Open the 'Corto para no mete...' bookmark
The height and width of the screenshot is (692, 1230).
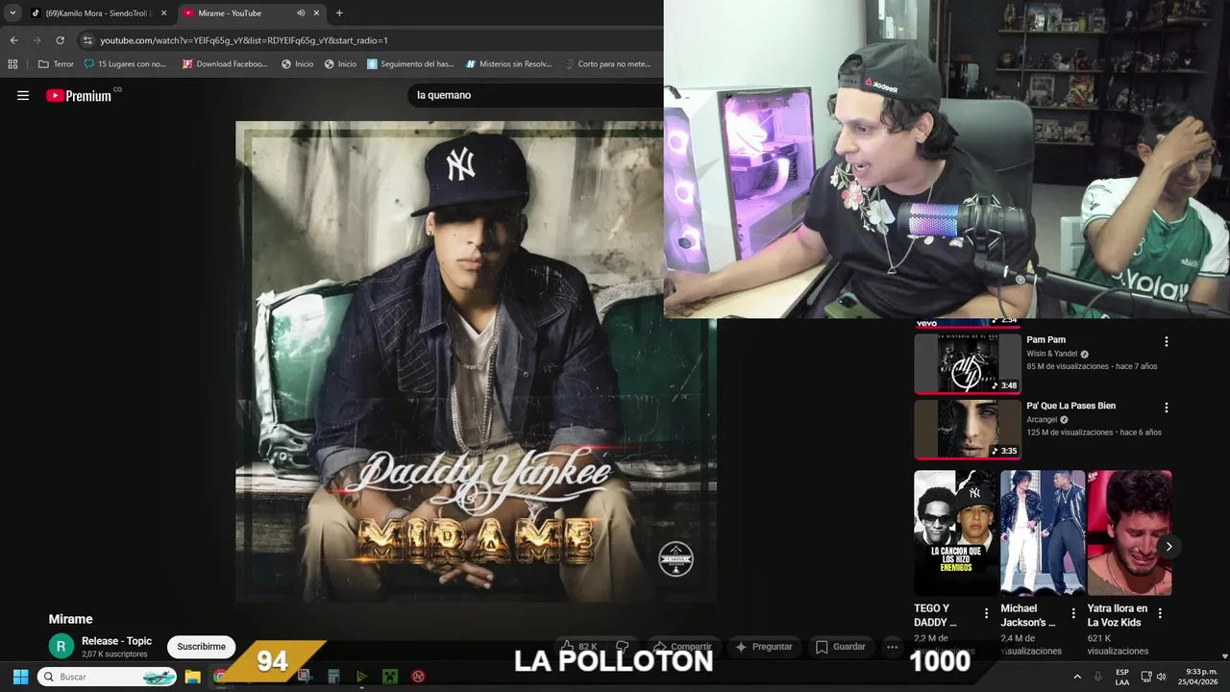pyautogui.click(x=607, y=64)
